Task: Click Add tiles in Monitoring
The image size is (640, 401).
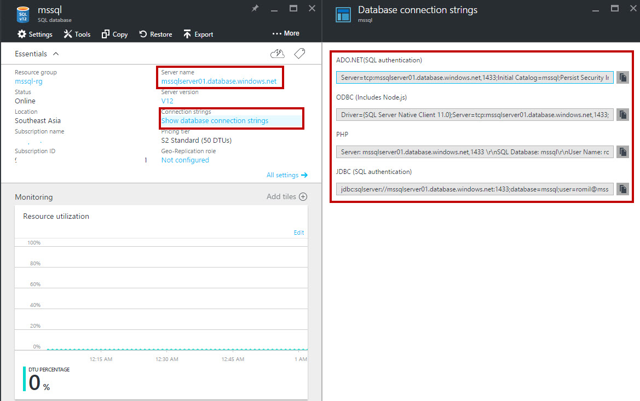Action: click(286, 196)
